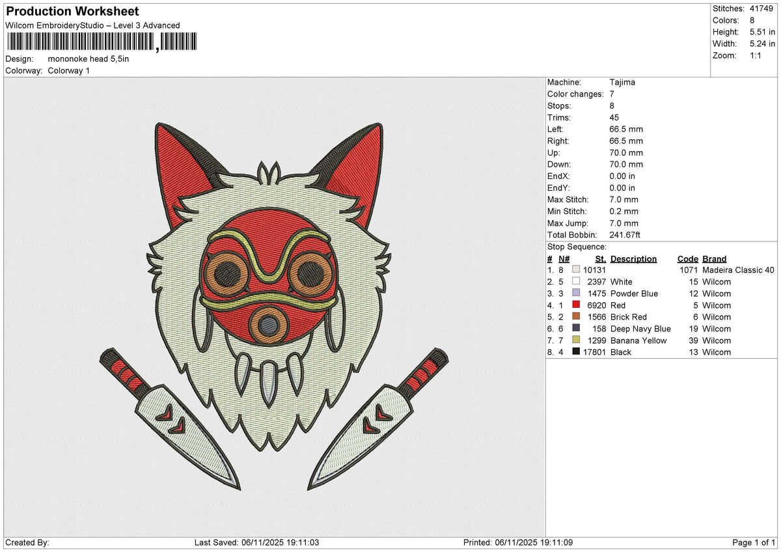The height and width of the screenshot is (552, 781).
Task: Click stitch count 10131 in stop sequence
Action: point(594,270)
